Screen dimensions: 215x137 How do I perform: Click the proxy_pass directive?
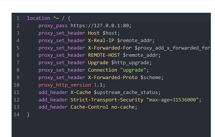(53, 26)
